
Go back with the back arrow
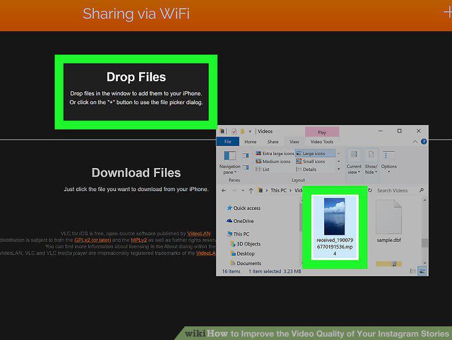tap(224, 190)
